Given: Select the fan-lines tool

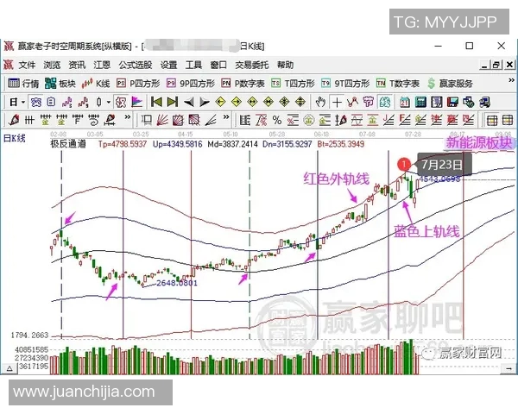Looking at the screenshot, I should point(162,120).
